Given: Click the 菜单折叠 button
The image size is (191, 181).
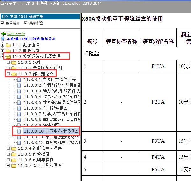Looking at the screenshot, I should 36,23.
